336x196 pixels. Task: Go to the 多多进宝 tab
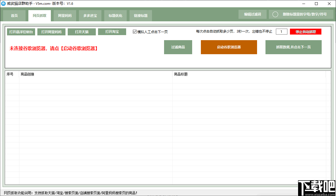pyautogui.click(x=90, y=16)
